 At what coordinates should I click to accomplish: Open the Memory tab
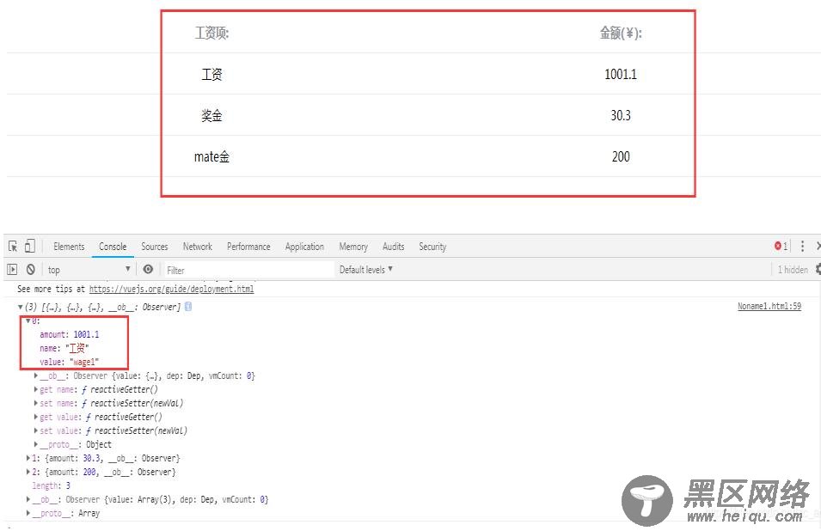pos(353,247)
